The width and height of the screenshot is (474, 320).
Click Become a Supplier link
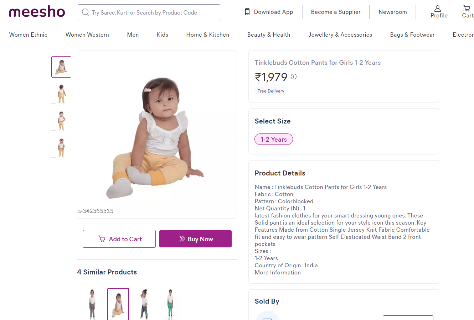tap(336, 12)
